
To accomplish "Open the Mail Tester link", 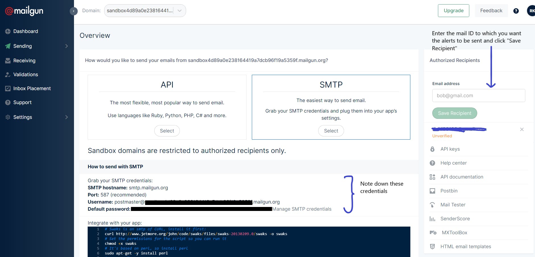I will (x=453, y=205).
